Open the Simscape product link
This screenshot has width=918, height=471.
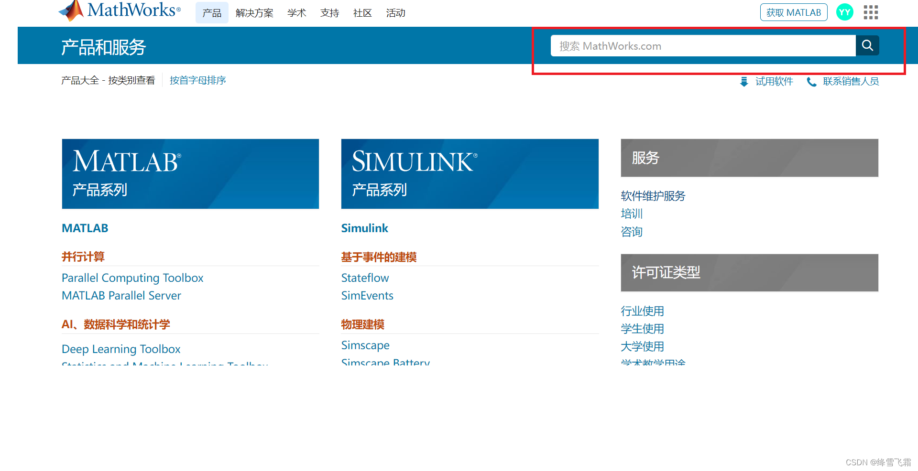(x=365, y=345)
